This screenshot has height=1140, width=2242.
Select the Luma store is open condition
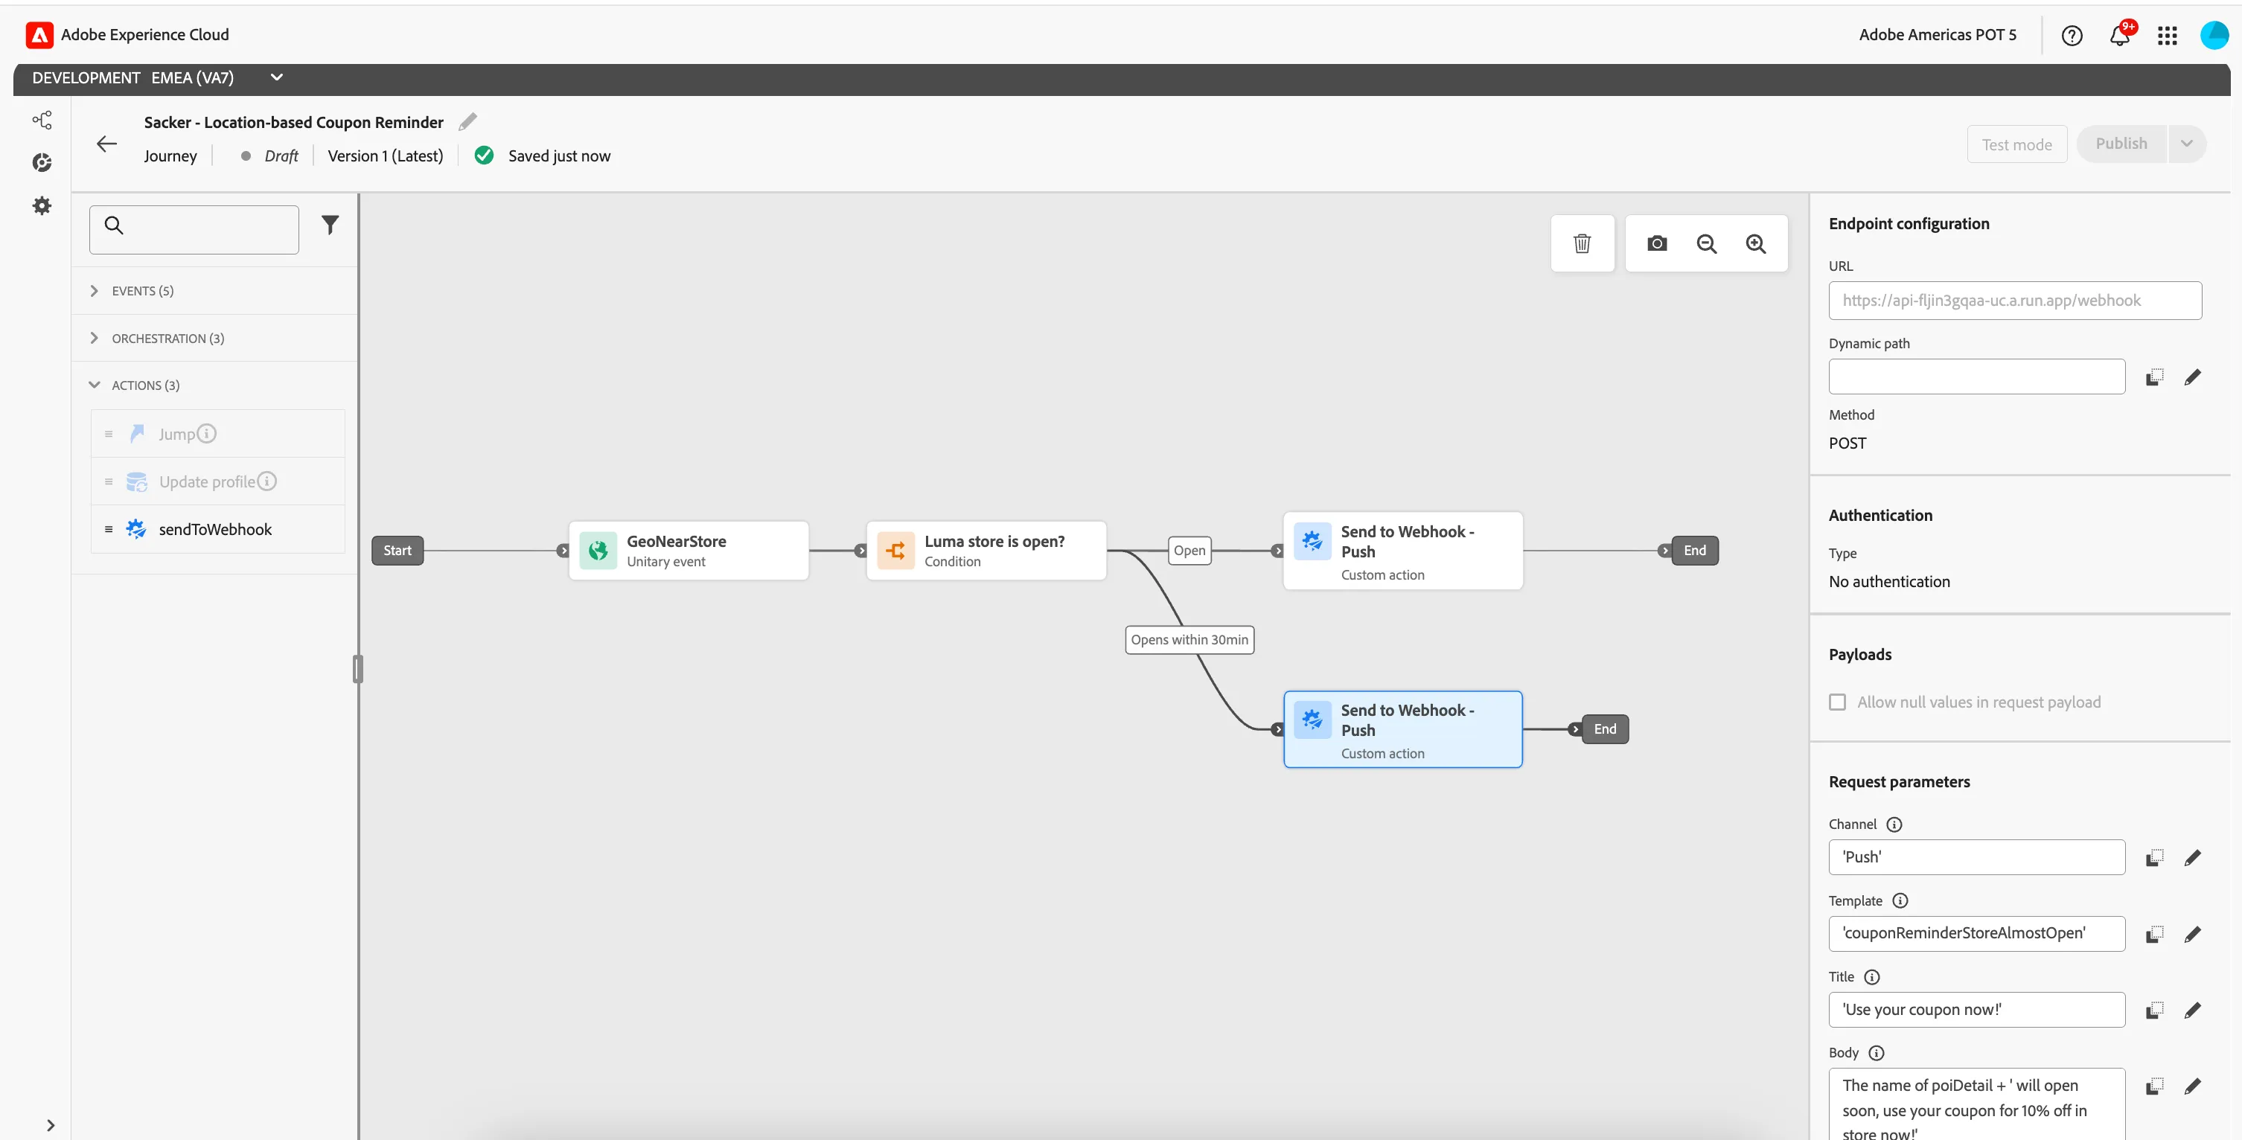click(986, 551)
